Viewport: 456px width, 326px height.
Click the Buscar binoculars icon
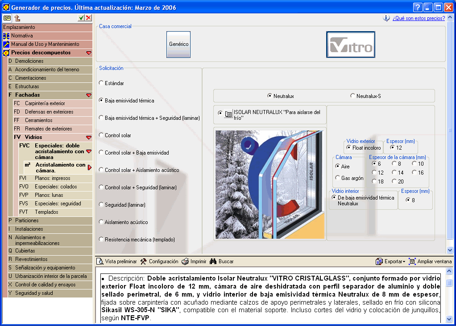[213, 261]
